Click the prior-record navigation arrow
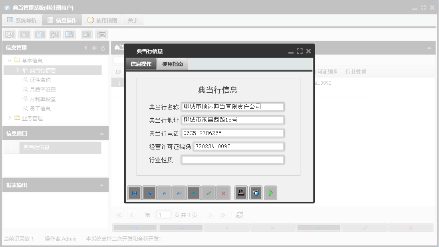 point(149,193)
